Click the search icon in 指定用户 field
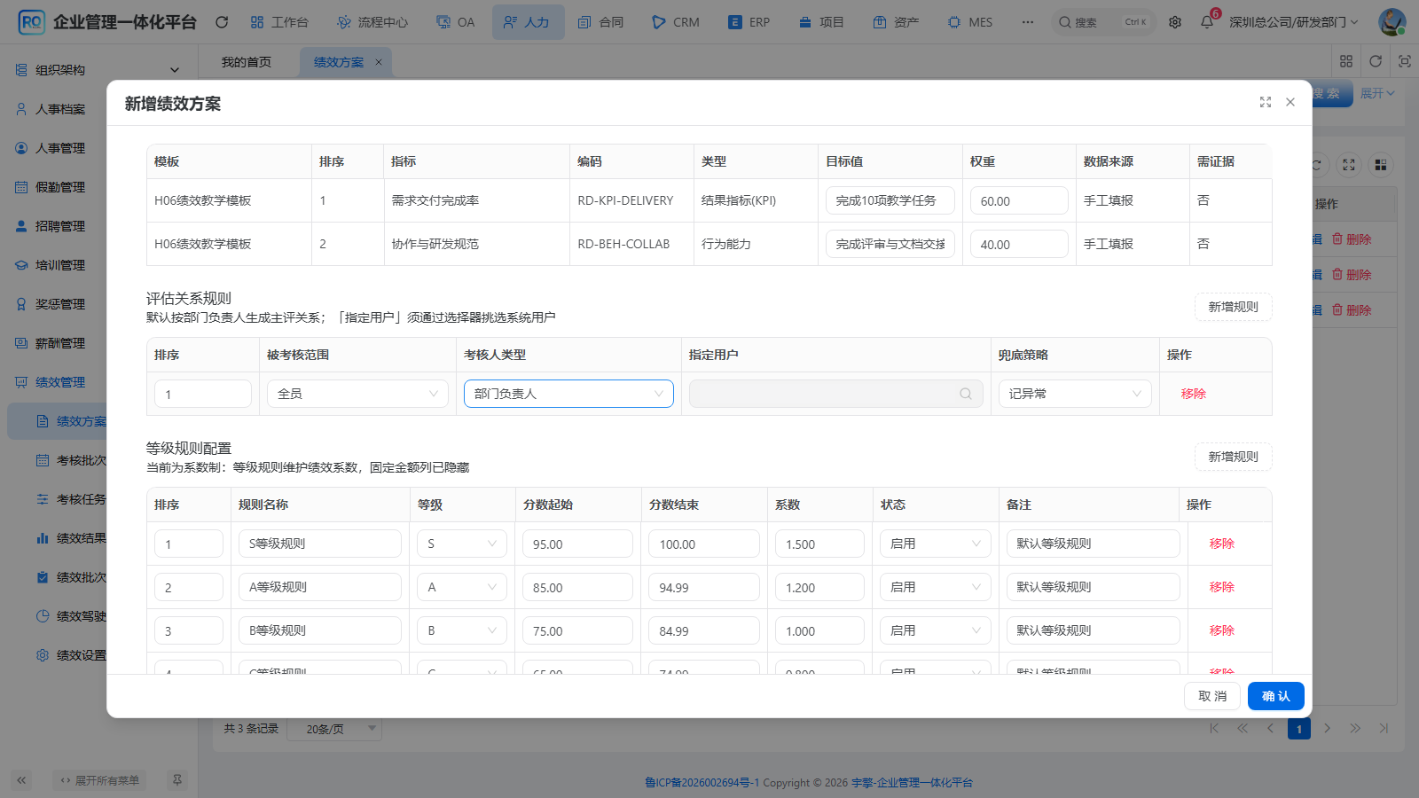The height and width of the screenshot is (798, 1419). point(966,394)
